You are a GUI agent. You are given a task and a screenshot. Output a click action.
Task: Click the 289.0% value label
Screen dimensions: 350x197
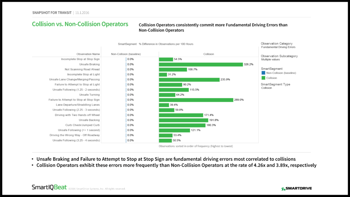(x=239, y=100)
